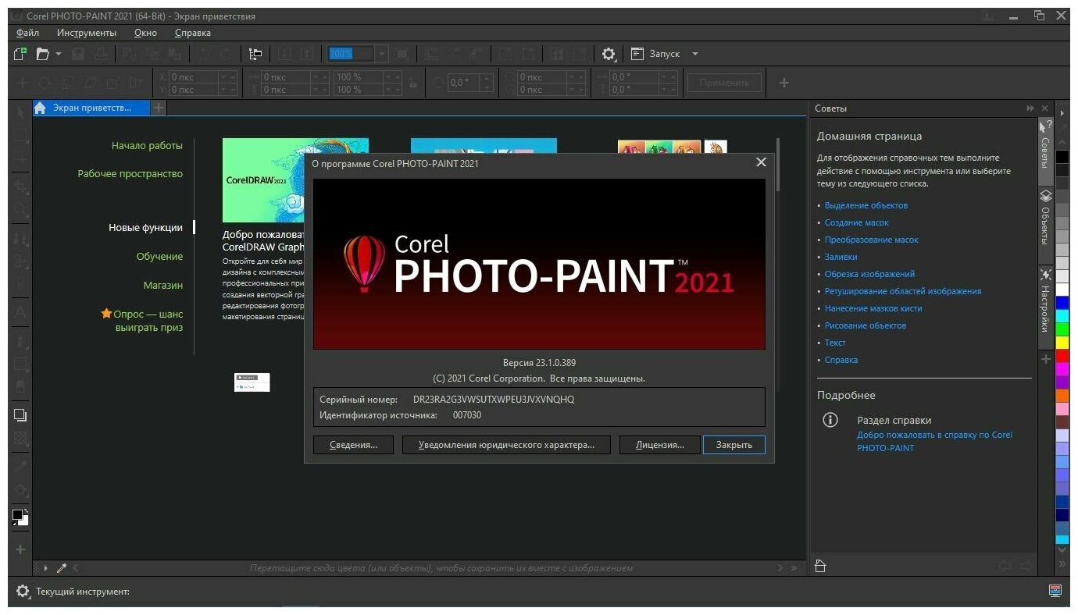Image resolution: width=1078 pixels, height=615 pixels.
Task: Select Новые функции in the welcome sidebar
Action: [x=146, y=228]
